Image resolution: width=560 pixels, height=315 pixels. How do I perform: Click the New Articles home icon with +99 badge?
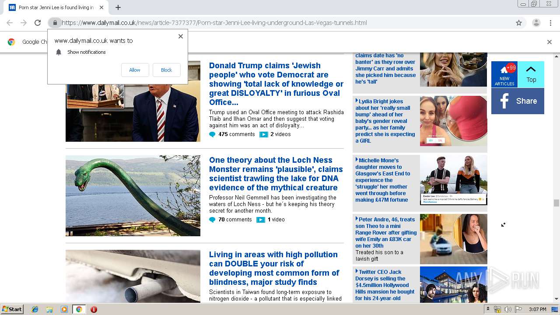click(x=504, y=74)
